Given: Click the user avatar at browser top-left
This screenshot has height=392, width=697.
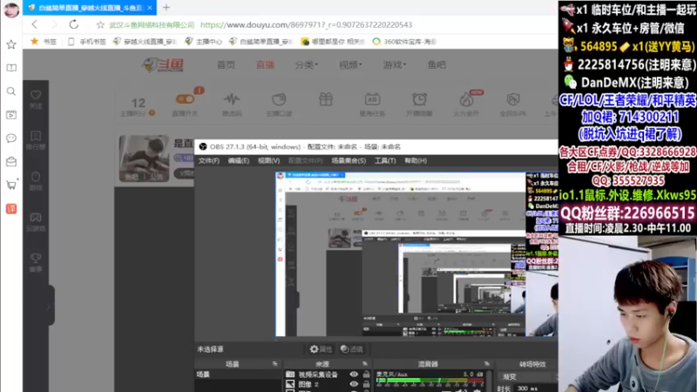Looking at the screenshot, I should coord(11,10).
